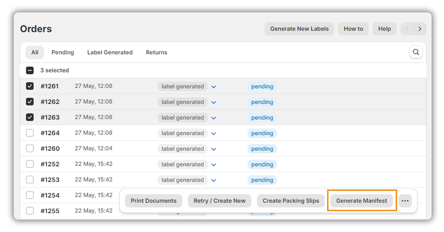Click the Orders page heading
444x232 pixels.
tap(36, 29)
